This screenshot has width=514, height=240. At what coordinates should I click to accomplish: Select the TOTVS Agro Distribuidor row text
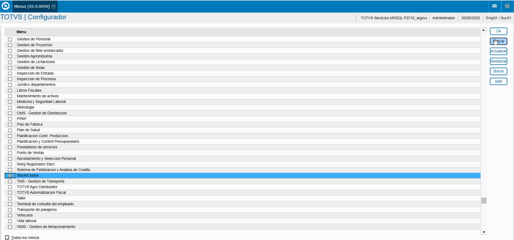point(37,187)
